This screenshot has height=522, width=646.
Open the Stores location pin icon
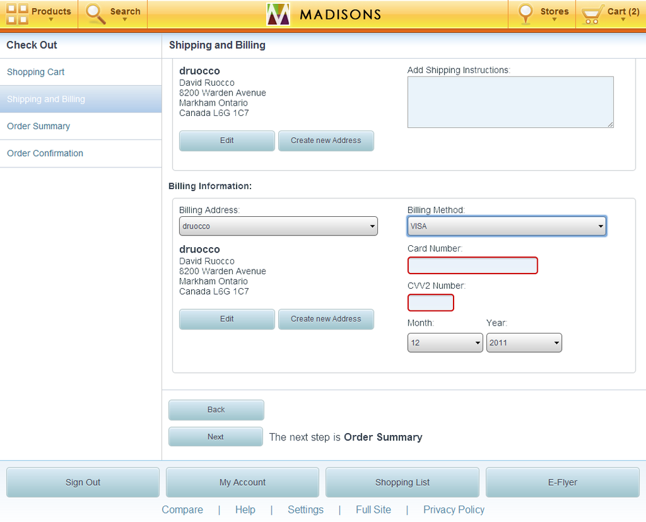tap(525, 14)
